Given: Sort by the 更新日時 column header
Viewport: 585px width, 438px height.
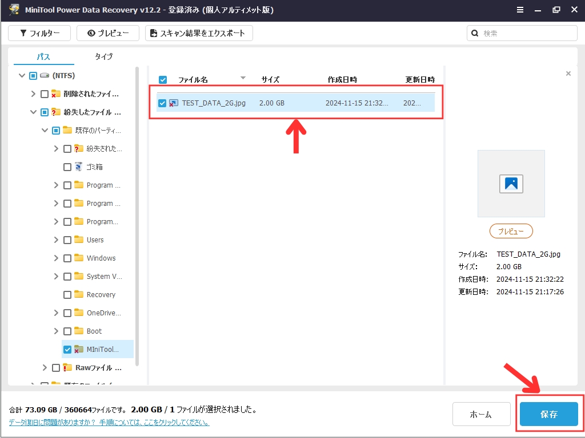Looking at the screenshot, I should [420, 80].
